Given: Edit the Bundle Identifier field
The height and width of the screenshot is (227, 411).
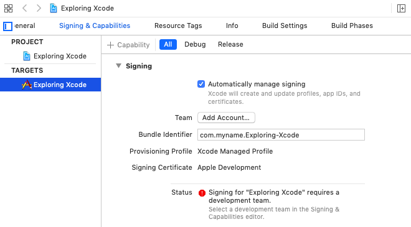Looking at the screenshot, I should 281,135.
